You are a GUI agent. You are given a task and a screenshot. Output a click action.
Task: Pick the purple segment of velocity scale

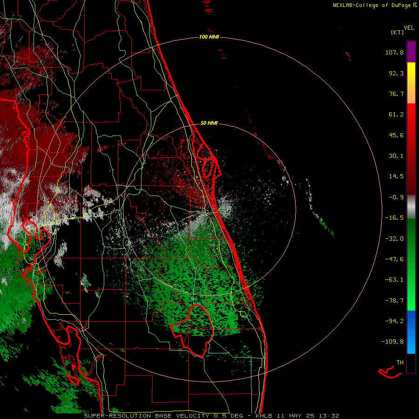click(x=411, y=52)
